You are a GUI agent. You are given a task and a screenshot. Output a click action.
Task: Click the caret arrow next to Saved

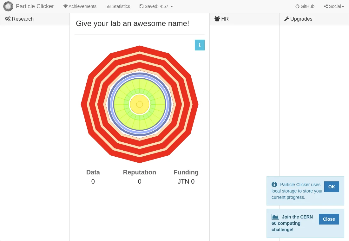172,7
